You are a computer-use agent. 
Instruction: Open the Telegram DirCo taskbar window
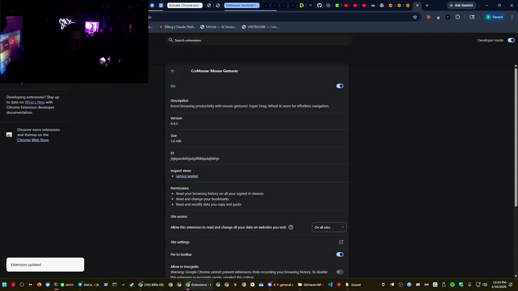pyautogui.click(x=89, y=285)
